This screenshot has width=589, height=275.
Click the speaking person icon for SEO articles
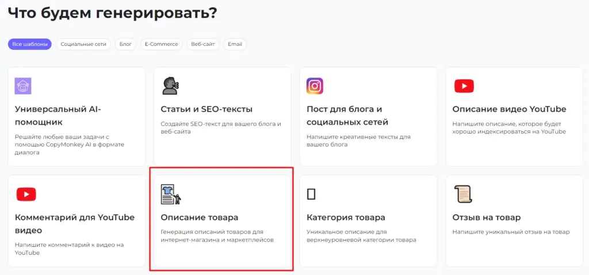(170, 86)
